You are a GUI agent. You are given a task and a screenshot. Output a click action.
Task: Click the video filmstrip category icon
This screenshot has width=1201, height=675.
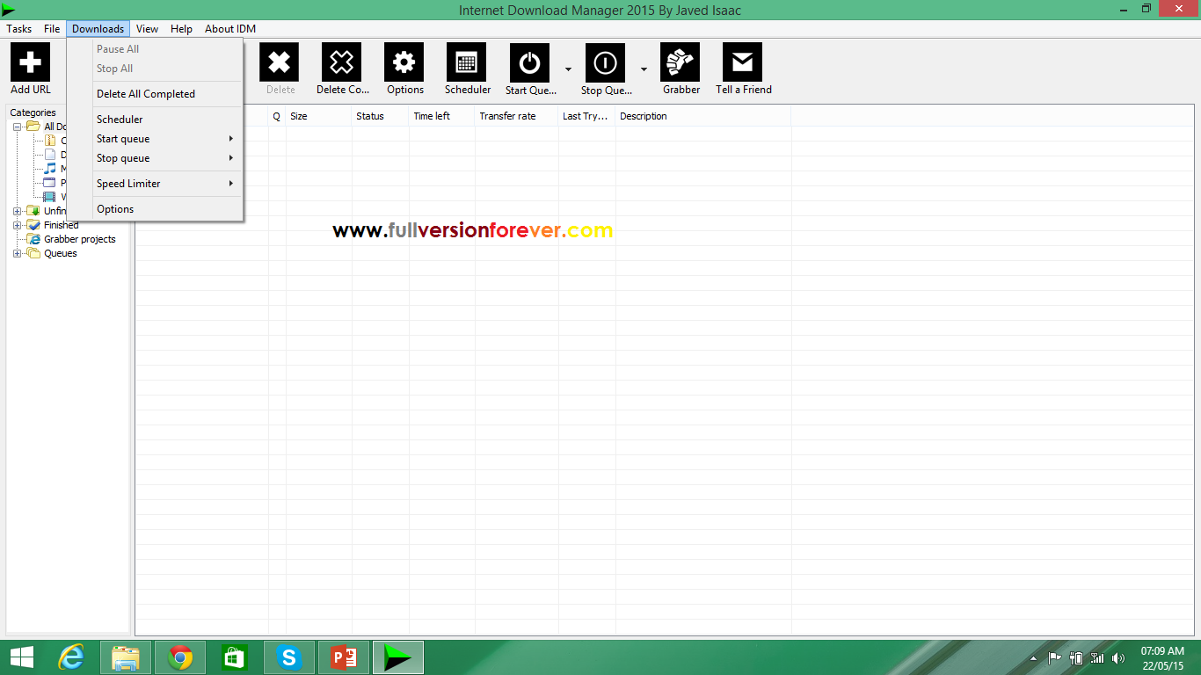[x=50, y=197]
